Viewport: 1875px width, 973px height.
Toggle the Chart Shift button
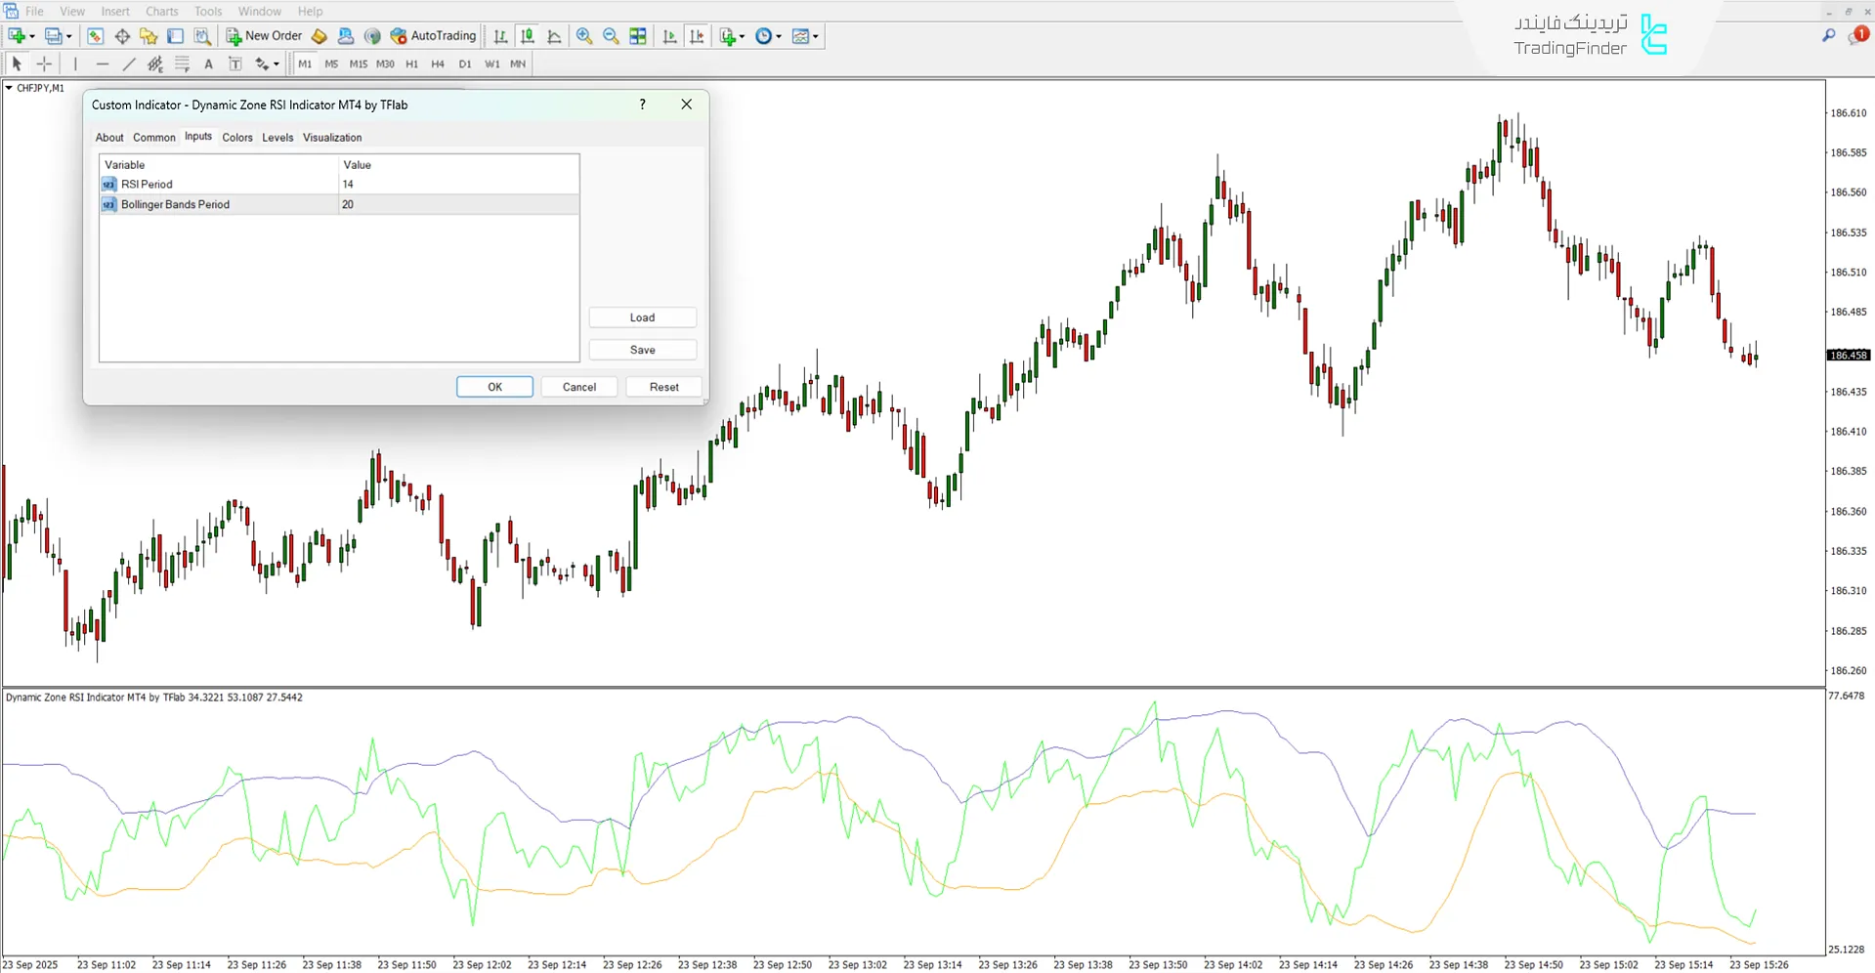(697, 36)
